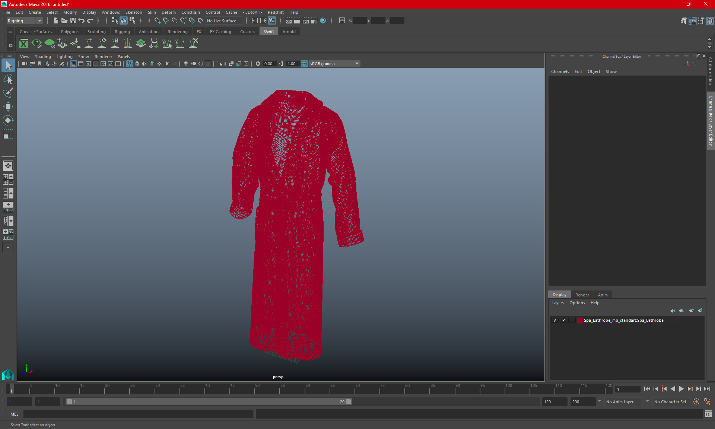
Task: Click the layer red color swatch
Action: pyautogui.click(x=580, y=320)
